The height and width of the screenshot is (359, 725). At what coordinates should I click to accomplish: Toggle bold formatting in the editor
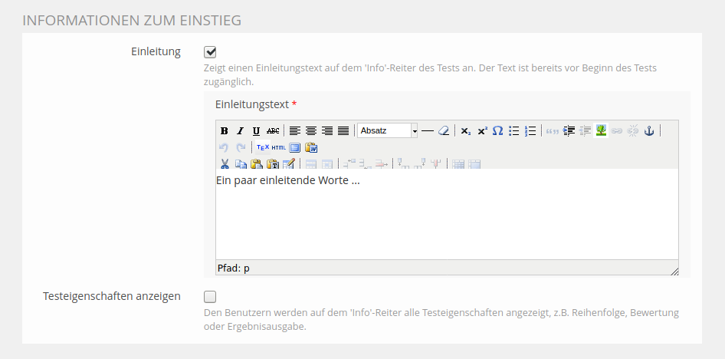[225, 131]
